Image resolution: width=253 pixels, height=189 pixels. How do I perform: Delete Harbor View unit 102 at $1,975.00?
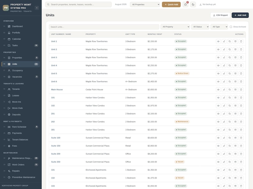click(241, 106)
